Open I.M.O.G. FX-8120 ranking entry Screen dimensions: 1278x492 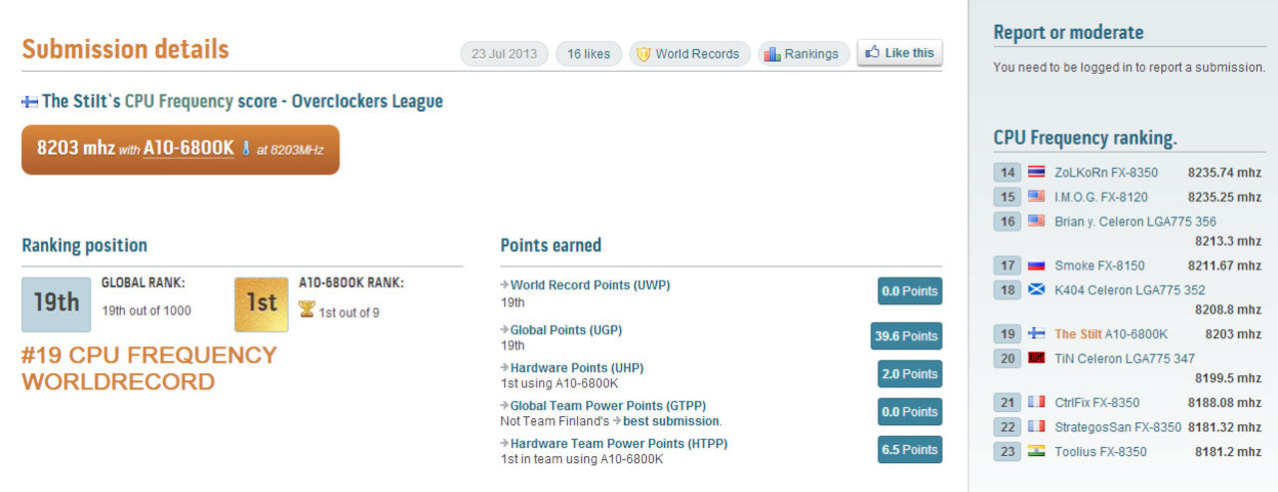point(1100,198)
